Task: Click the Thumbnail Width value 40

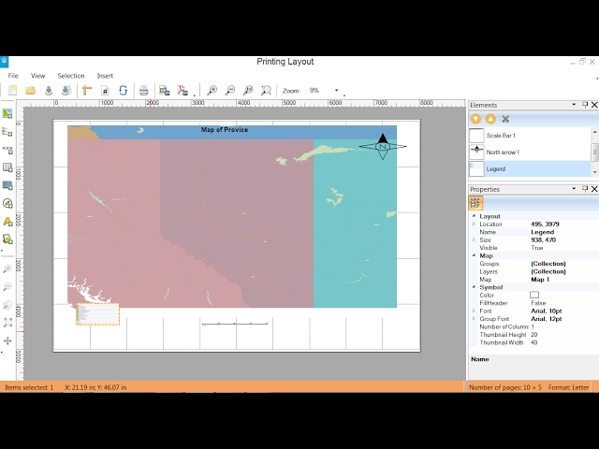Action: 534,342
